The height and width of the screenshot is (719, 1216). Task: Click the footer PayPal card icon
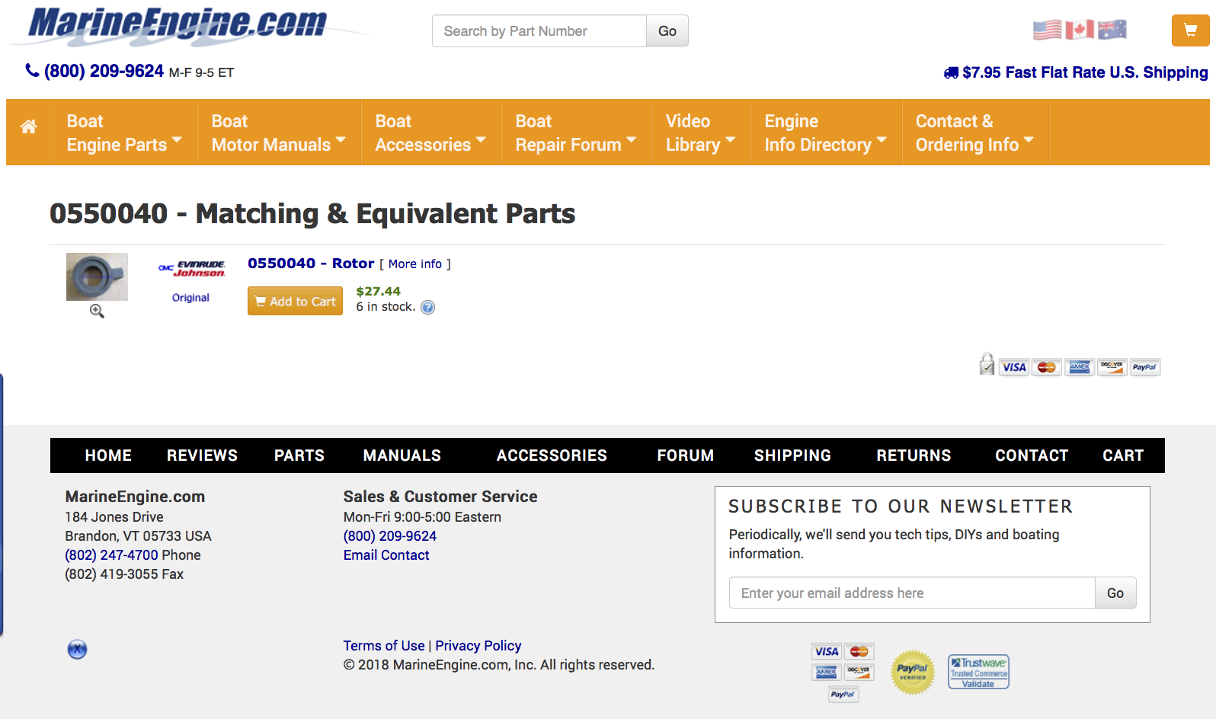[843, 694]
